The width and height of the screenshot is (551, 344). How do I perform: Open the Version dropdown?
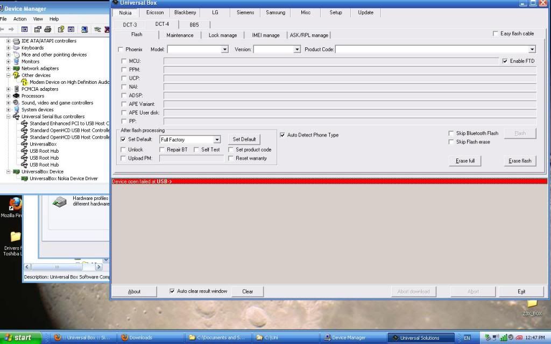coord(297,49)
